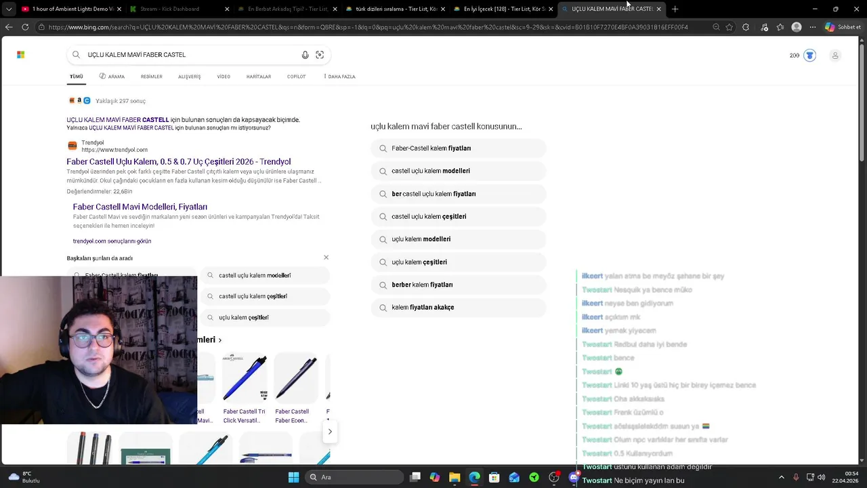Open Faber Castell Mavi Modelleri, Fiyatları link
This screenshot has height=488, width=867.
(x=140, y=207)
